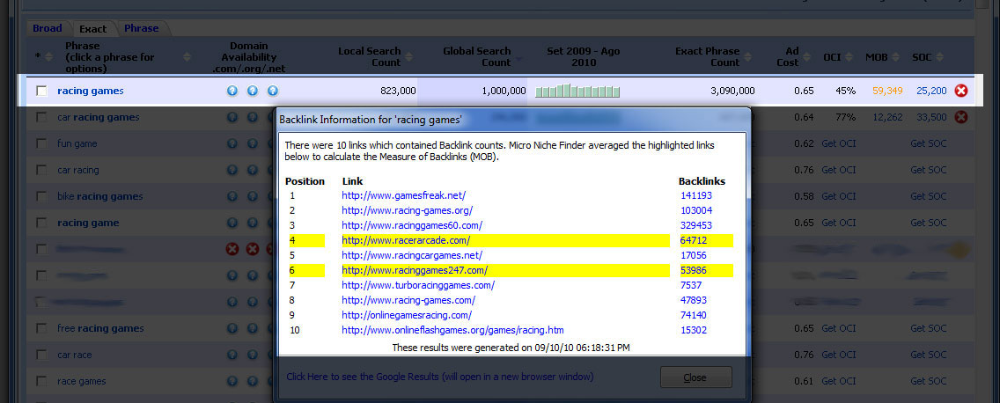Viewport: 1000px width, 403px height.
Task: Click .com availability icon in 'car racing' row
Action: tap(232, 170)
